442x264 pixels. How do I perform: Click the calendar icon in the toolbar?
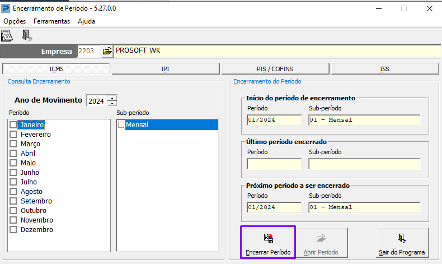7,36
